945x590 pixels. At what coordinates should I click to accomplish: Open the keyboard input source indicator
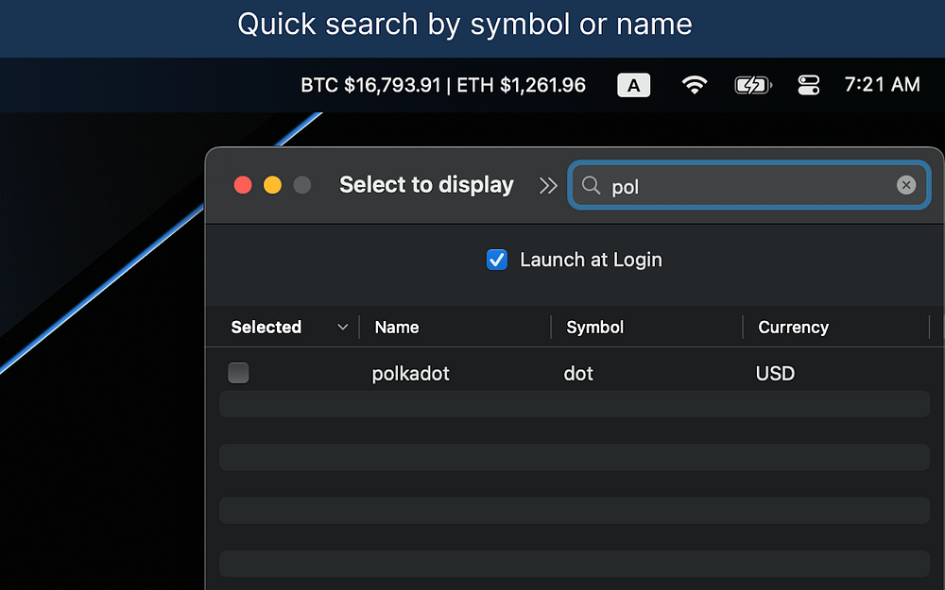tap(633, 85)
